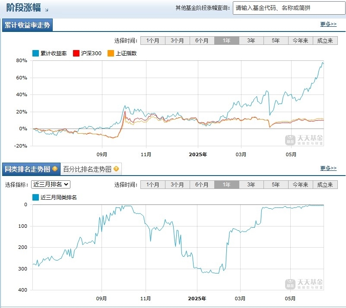Image resolution: width=346 pixels, height=308 pixels.
Task: Select 成立来 range in return chart
Action: [x=325, y=41]
